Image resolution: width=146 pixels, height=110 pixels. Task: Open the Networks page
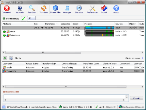[x=20, y=10]
